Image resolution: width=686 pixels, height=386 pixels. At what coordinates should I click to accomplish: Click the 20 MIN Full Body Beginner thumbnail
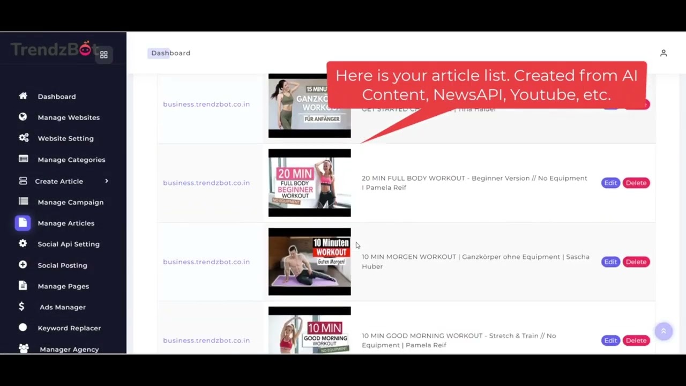(x=310, y=183)
